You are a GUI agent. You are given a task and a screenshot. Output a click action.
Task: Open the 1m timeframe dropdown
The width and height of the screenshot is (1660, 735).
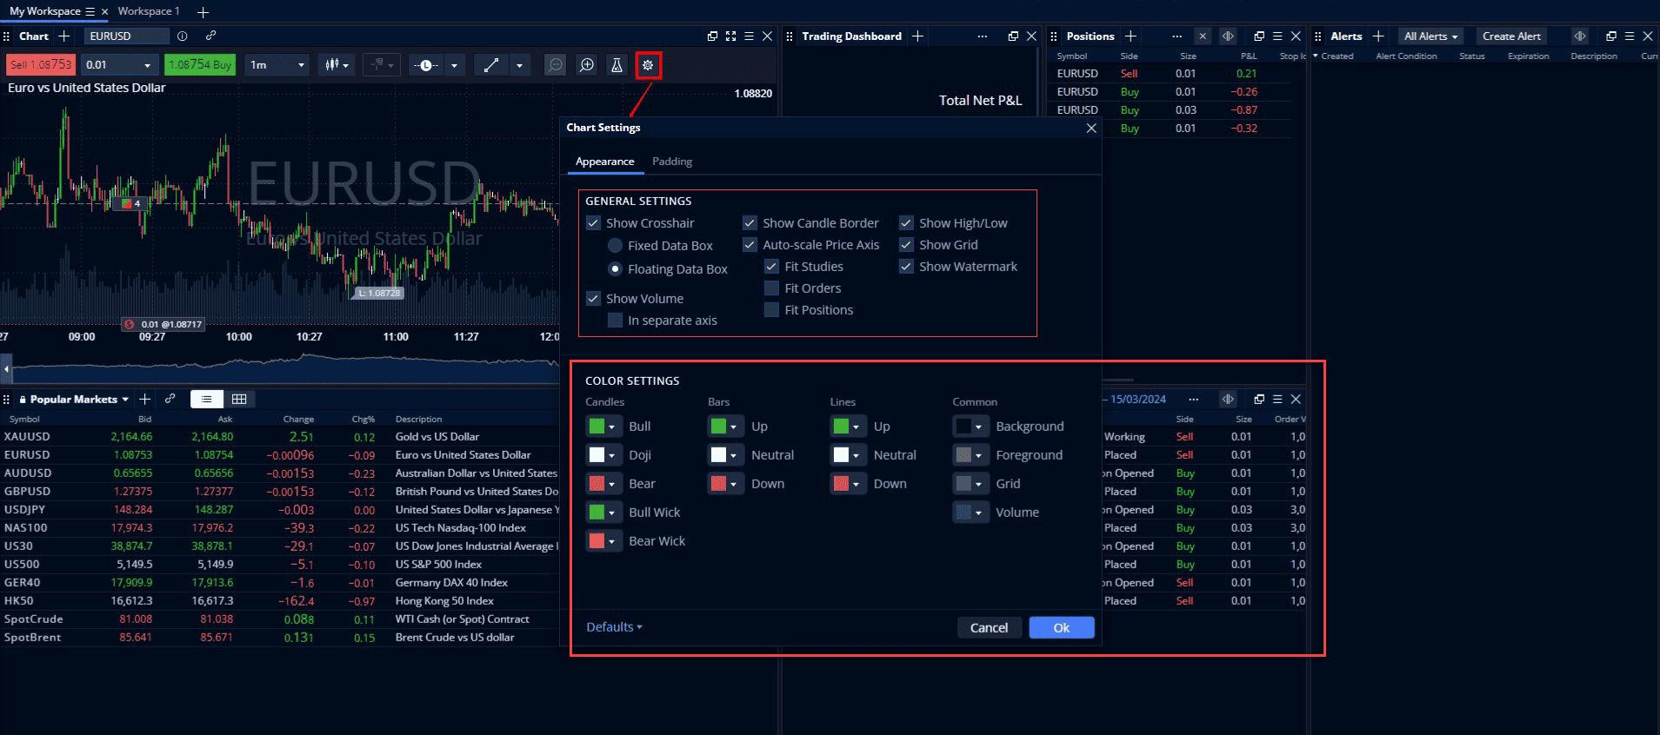point(278,65)
